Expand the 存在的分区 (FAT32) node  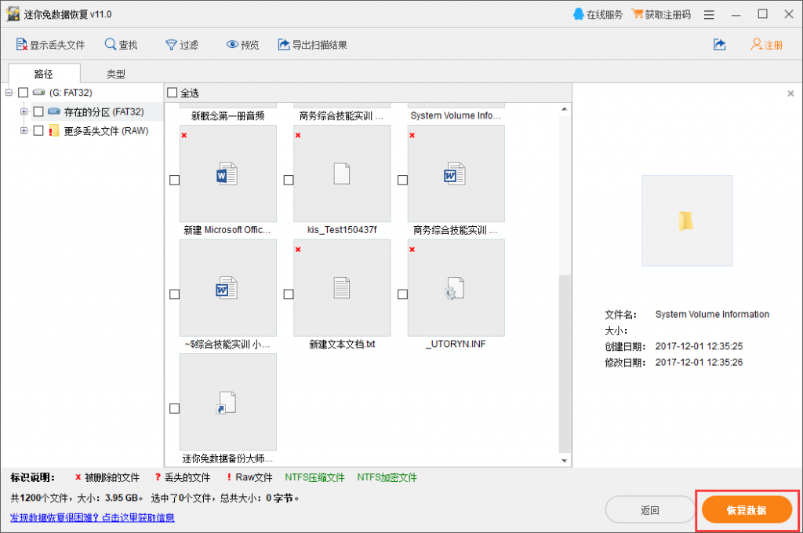24,111
